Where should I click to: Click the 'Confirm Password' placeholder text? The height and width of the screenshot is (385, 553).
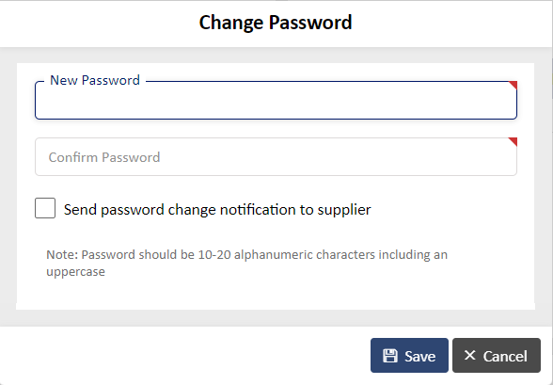pos(104,157)
